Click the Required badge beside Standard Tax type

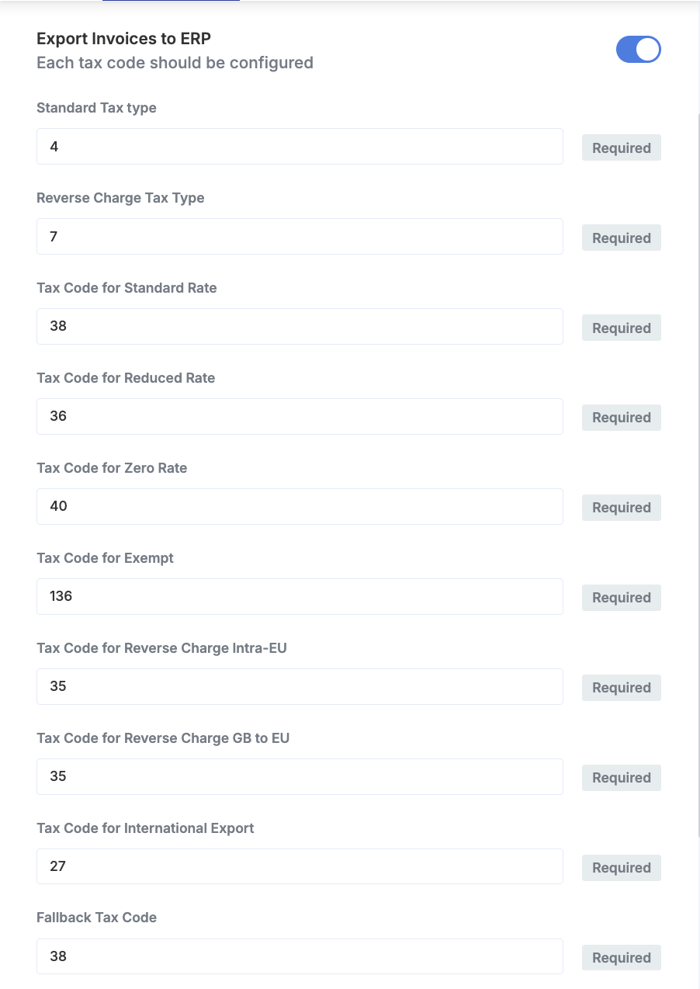pyautogui.click(x=621, y=148)
